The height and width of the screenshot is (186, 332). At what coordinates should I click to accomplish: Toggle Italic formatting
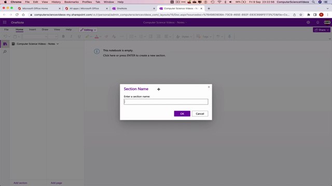pos(71,37)
